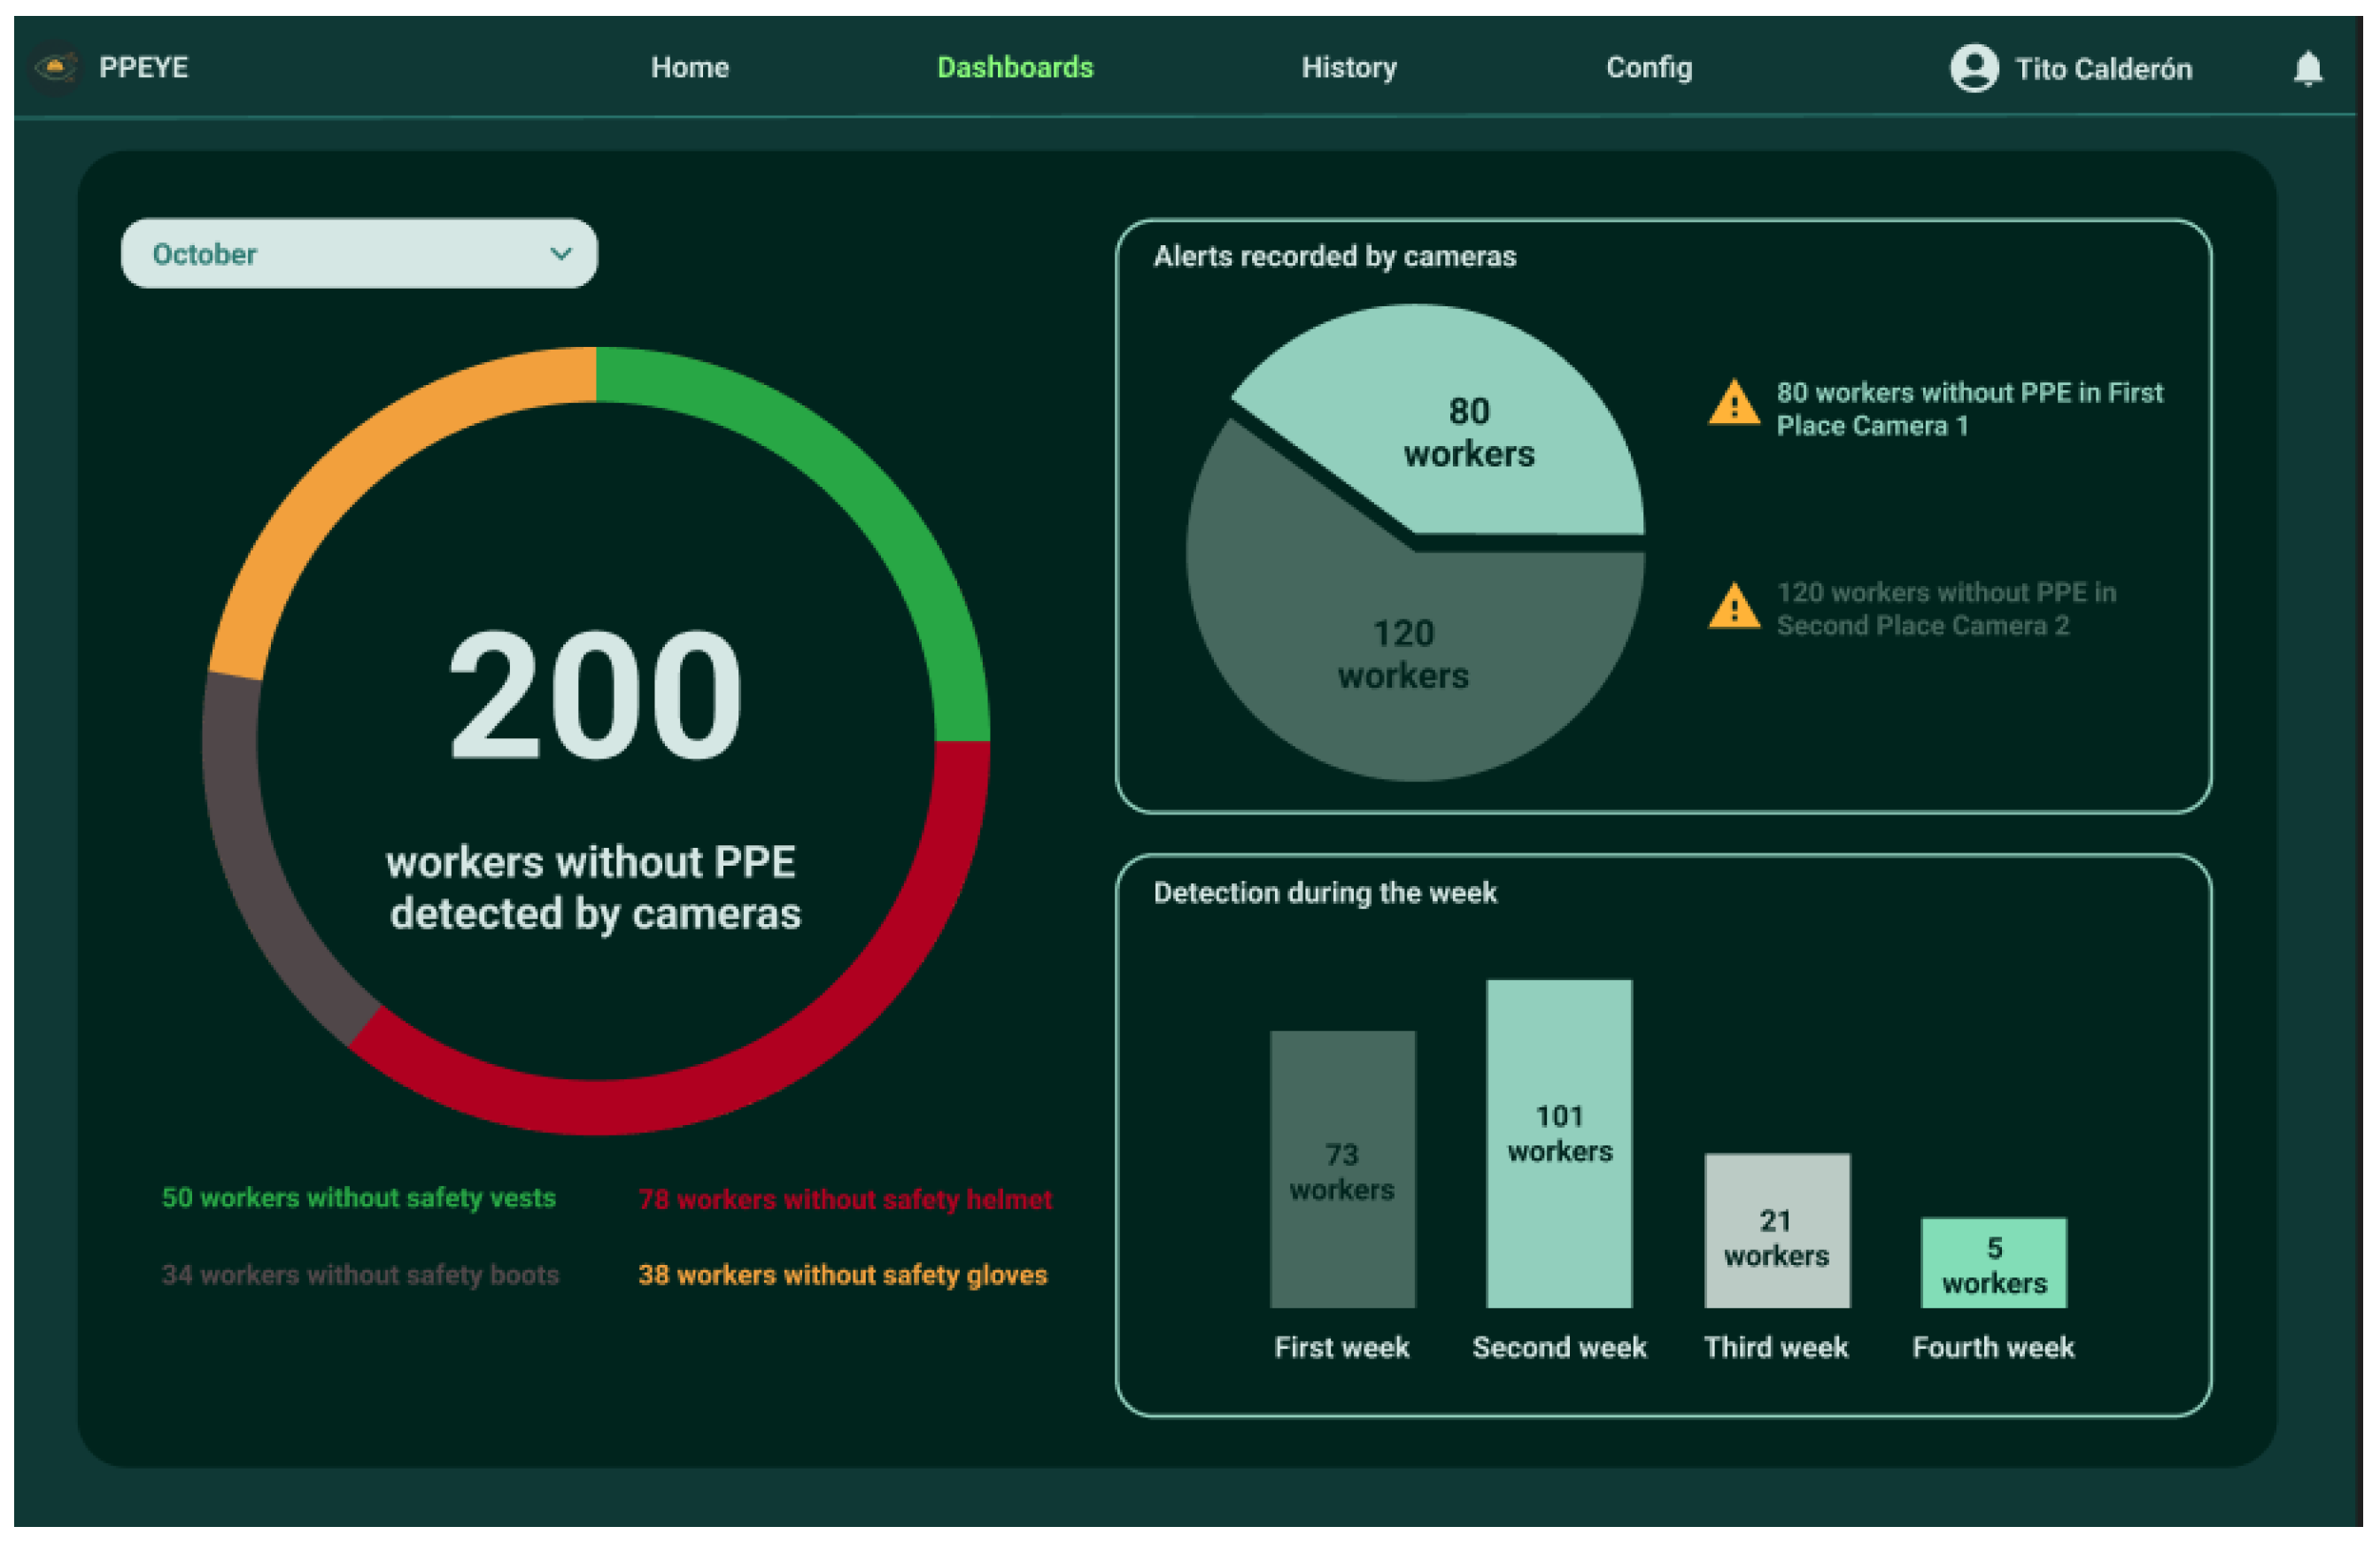Screen dimensions: 2380x1542
Task: Click the 38 workers without safety gloves legend
Action: (x=842, y=1274)
